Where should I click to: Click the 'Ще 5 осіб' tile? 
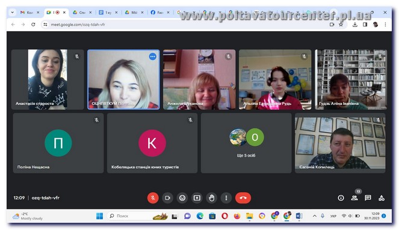coord(246,143)
